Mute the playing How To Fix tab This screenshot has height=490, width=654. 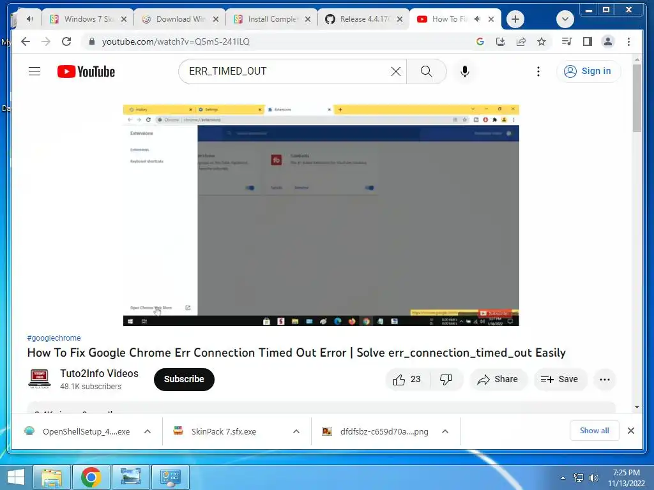(477, 19)
